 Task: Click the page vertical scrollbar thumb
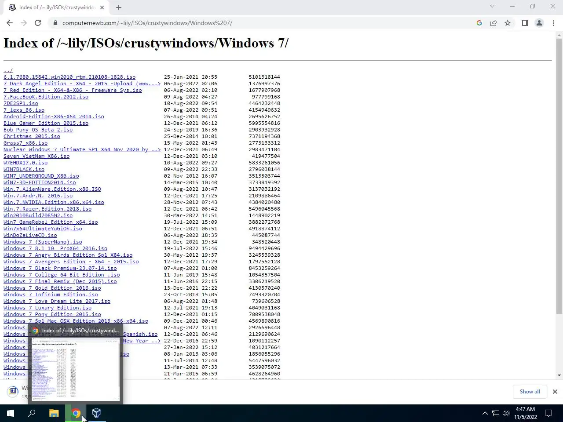tap(559, 176)
